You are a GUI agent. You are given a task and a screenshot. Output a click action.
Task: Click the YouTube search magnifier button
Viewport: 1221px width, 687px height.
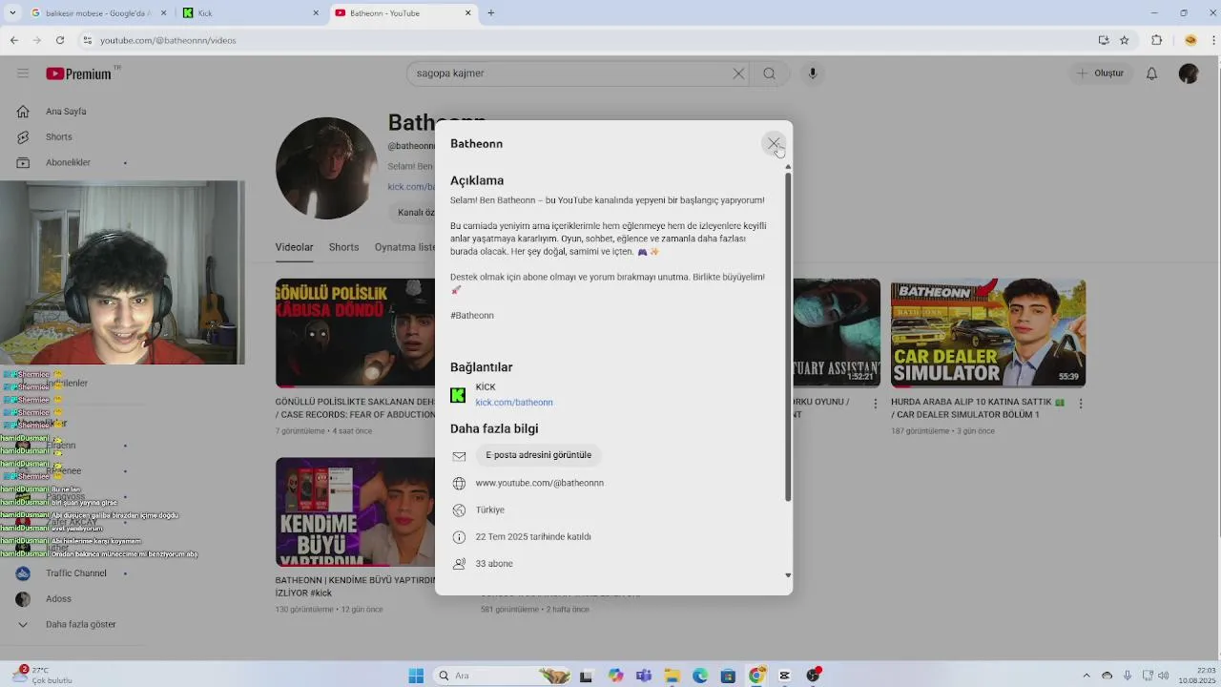click(770, 73)
